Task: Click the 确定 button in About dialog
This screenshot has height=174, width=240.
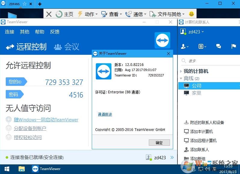Action: pos(159,143)
